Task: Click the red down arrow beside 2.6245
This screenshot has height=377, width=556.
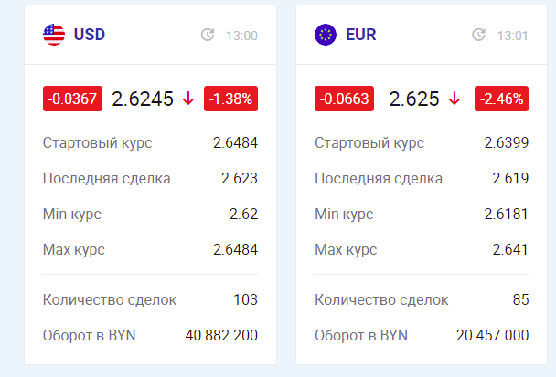Action: click(x=189, y=99)
